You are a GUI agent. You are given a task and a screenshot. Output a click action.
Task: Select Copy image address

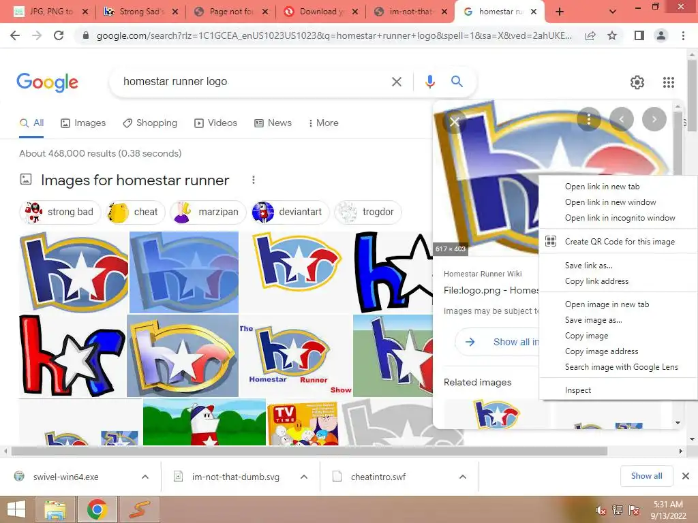[x=601, y=351]
